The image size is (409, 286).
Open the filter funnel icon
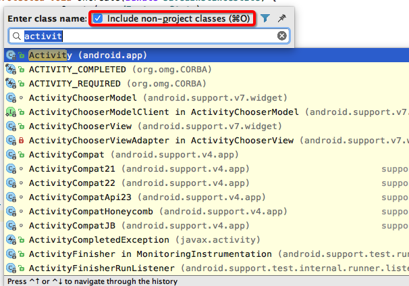point(265,18)
